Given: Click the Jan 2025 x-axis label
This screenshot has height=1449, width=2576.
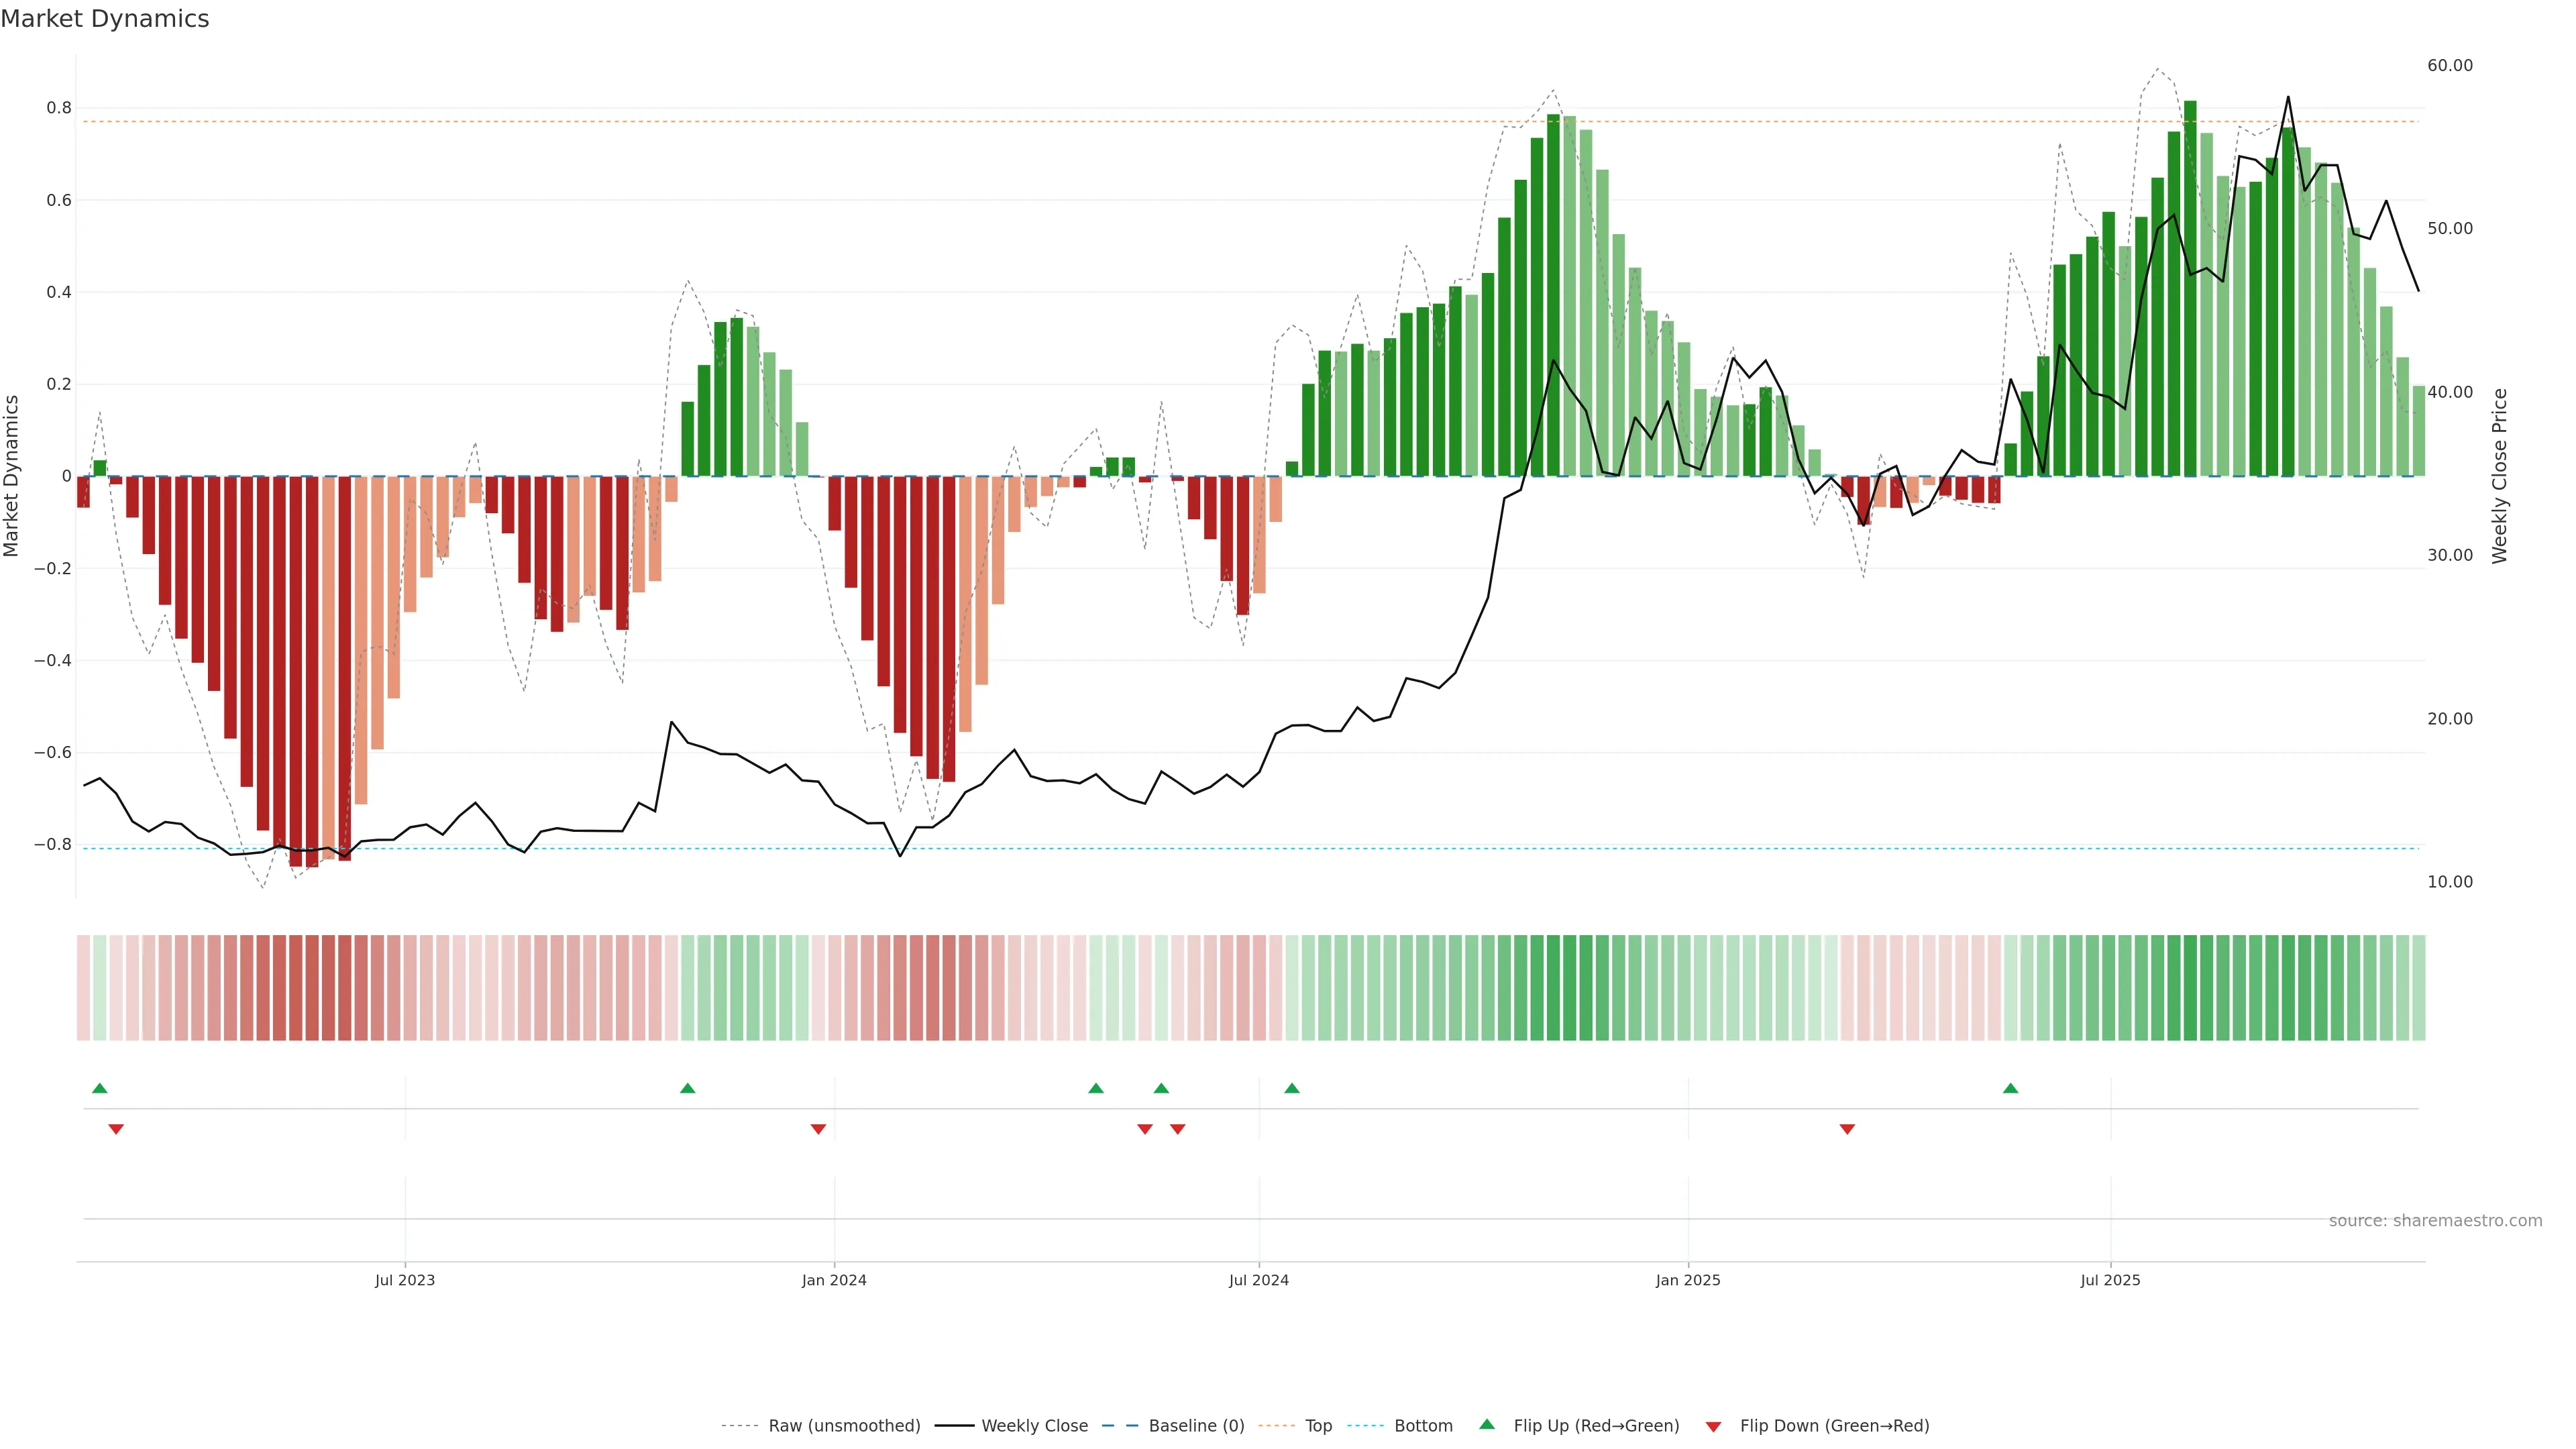Looking at the screenshot, I should (x=1688, y=1280).
